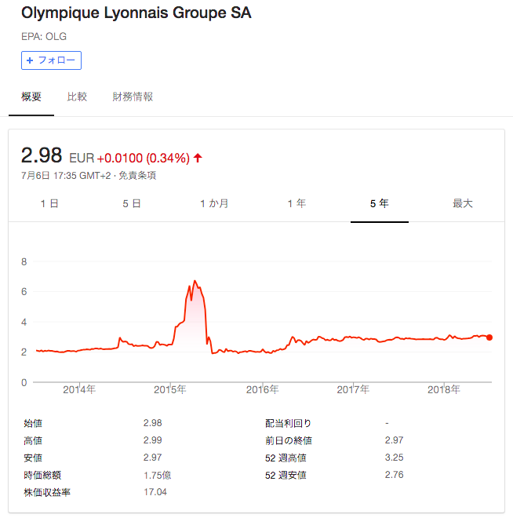Click the 2017年 axis label

coord(353,390)
